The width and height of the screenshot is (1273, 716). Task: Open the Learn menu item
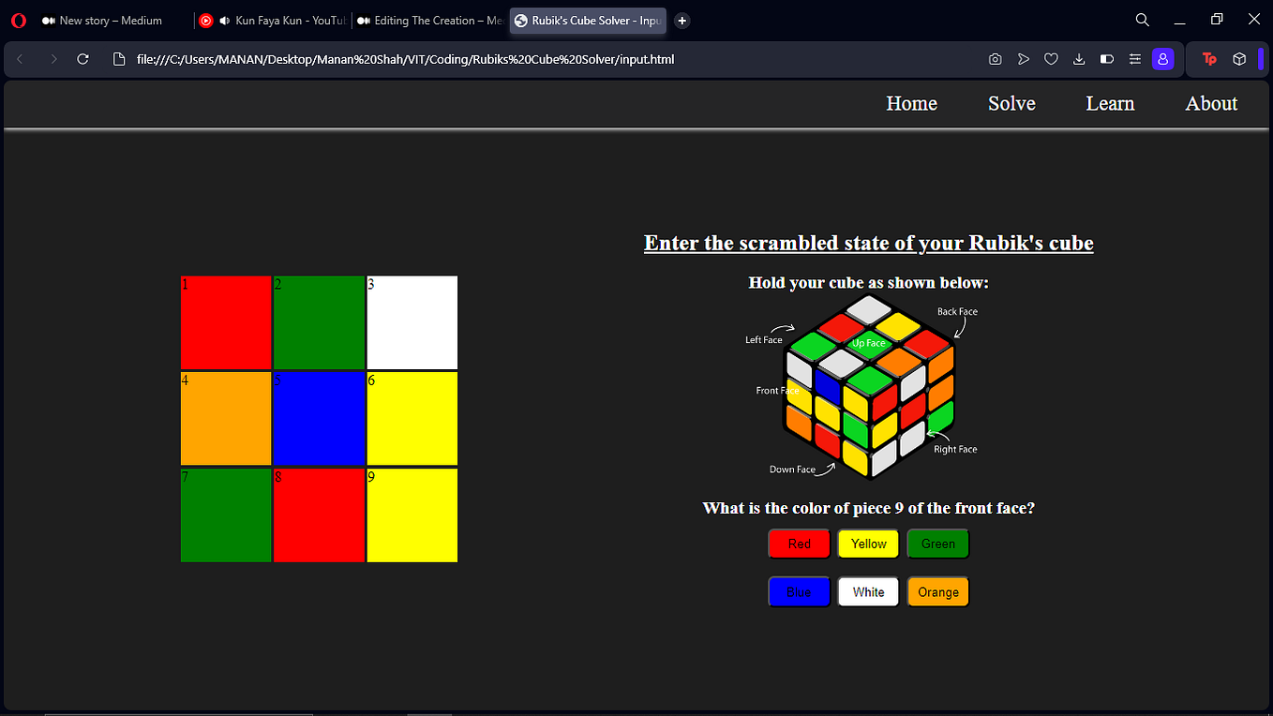pyautogui.click(x=1110, y=103)
